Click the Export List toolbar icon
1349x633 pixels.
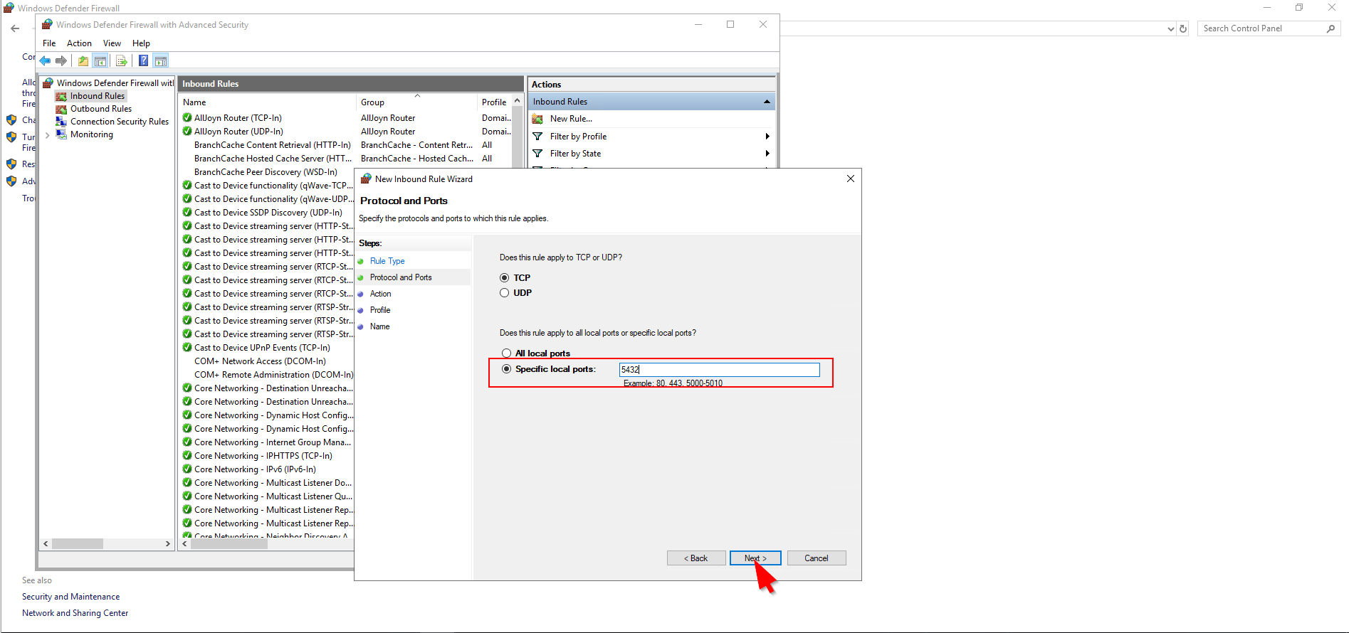pos(121,61)
